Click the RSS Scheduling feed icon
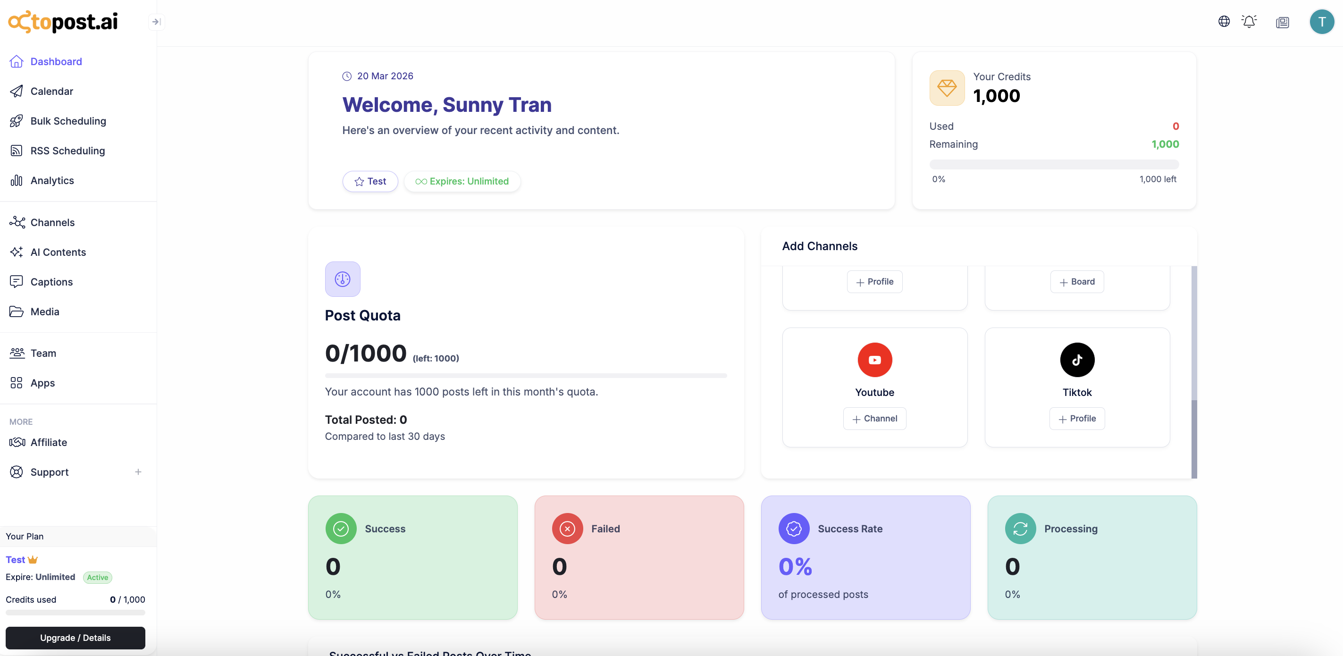 point(16,151)
